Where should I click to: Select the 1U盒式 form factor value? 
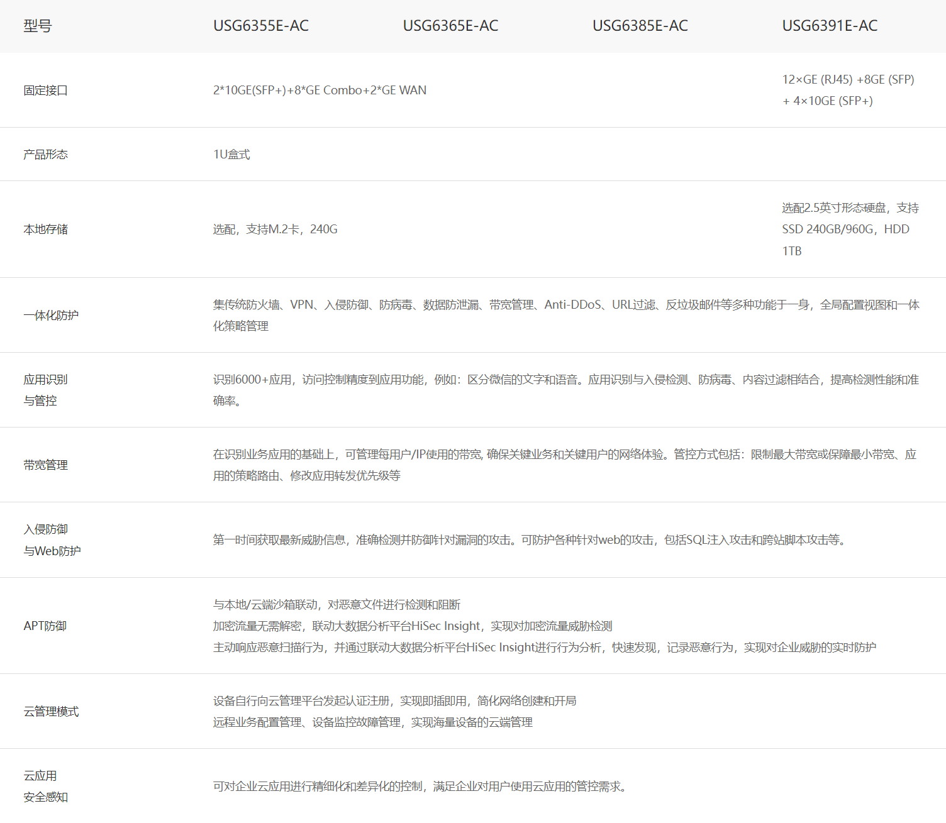pos(231,154)
